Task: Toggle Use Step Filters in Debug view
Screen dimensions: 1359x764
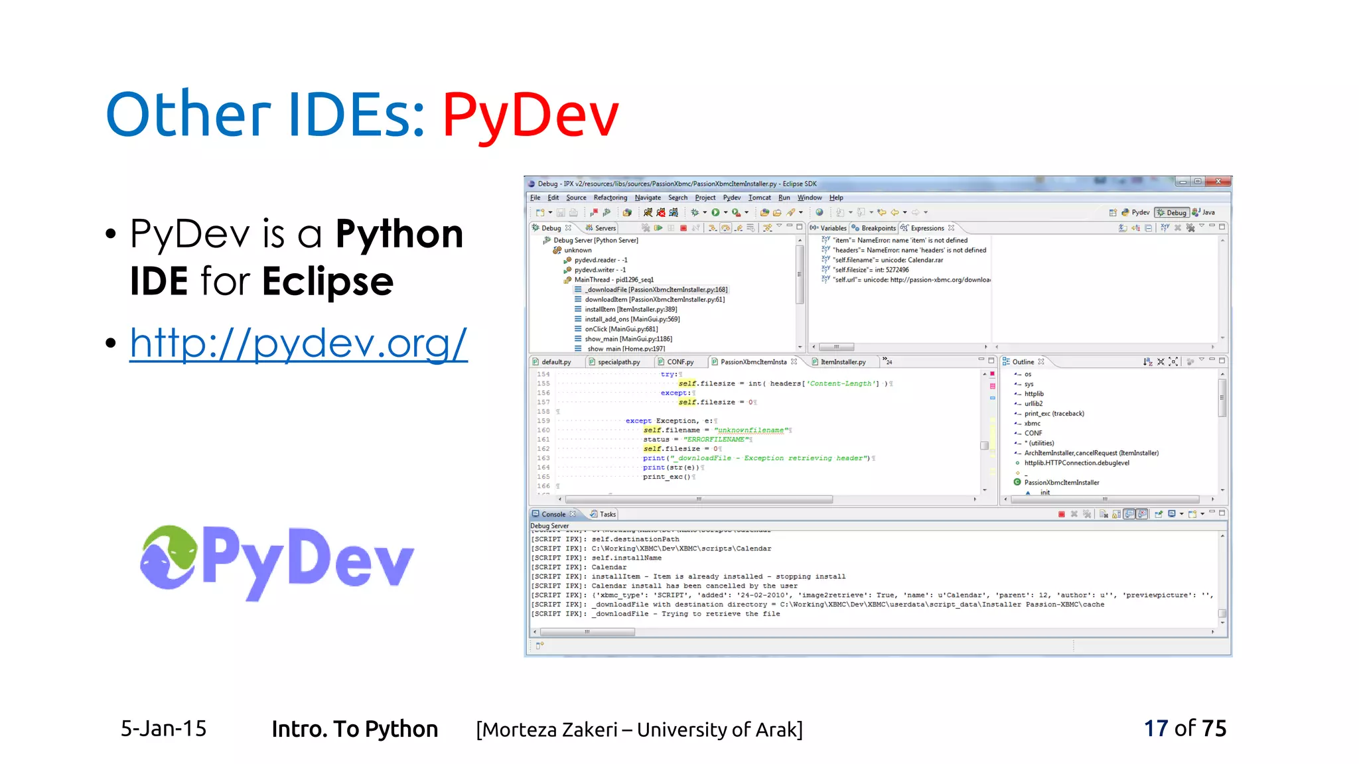Action: 767,227
